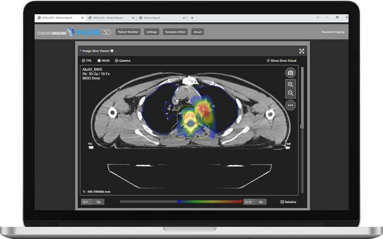Open the Patient Worklist page
Image resolution: width=383 pixels, height=239 pixels.
pyautogui.click(x=128, y=32)
